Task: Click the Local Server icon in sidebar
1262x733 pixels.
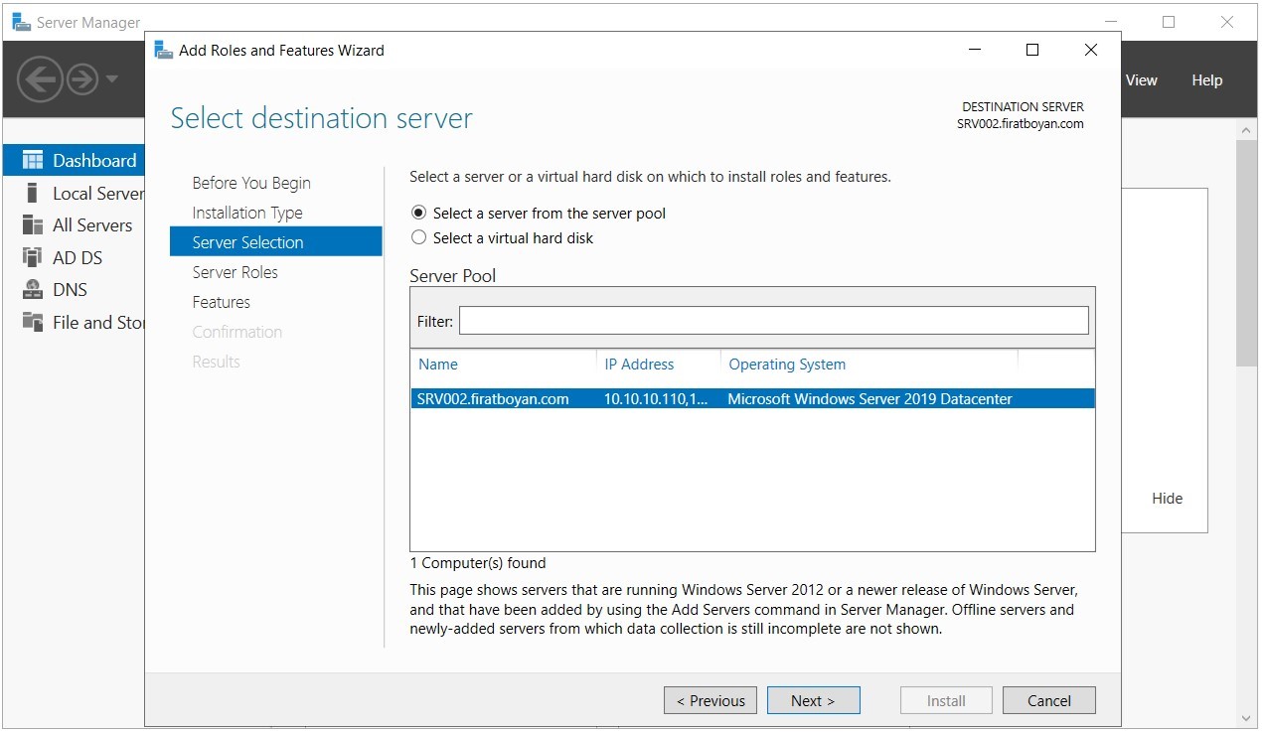Action: pyautogui.click(x=33, y=193)
